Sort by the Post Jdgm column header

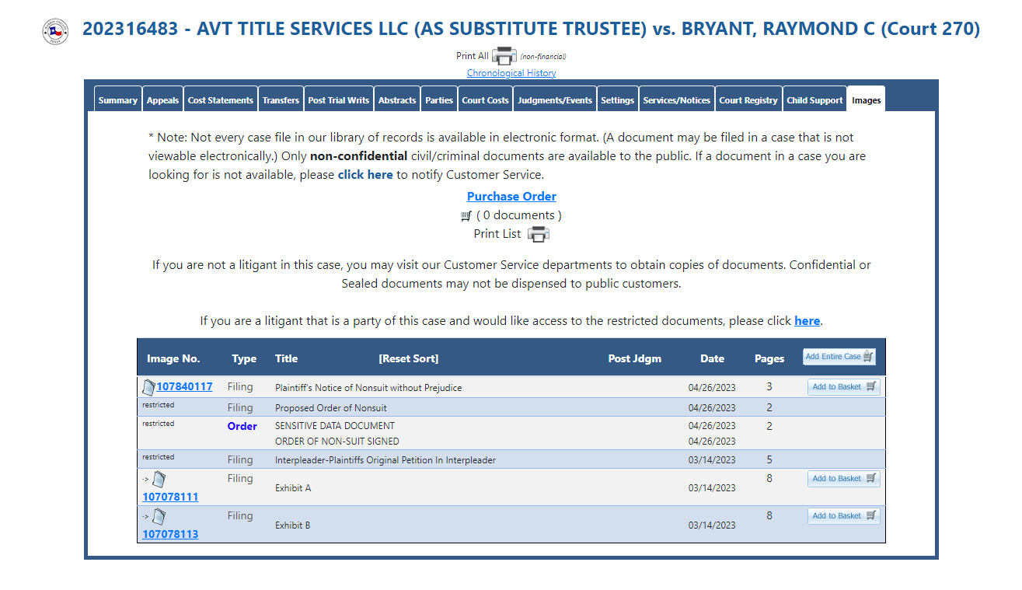[x=635, y=358]
